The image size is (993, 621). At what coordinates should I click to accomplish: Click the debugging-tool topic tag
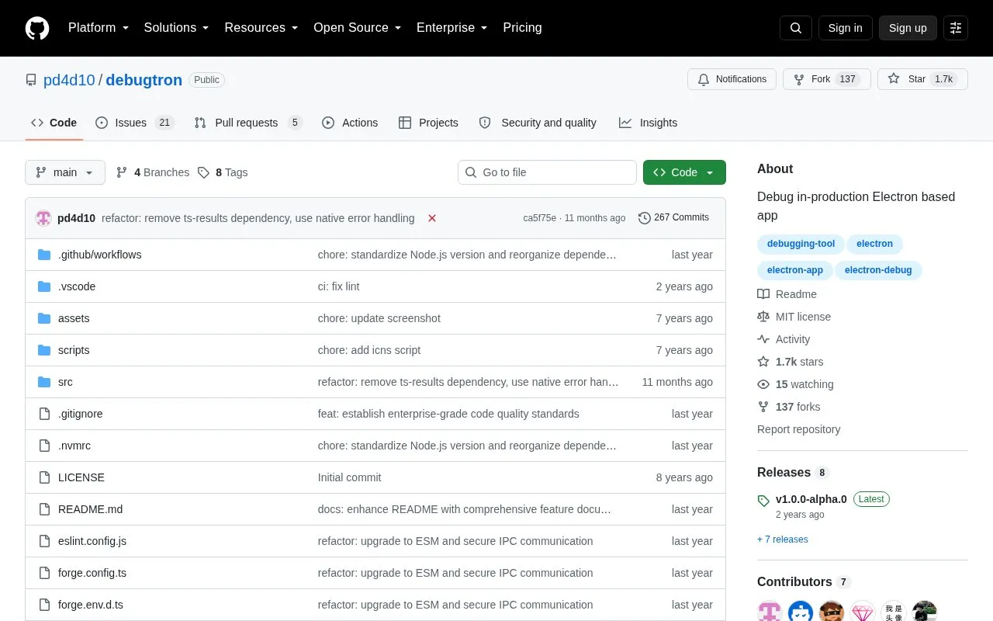(x=801, y=244)
